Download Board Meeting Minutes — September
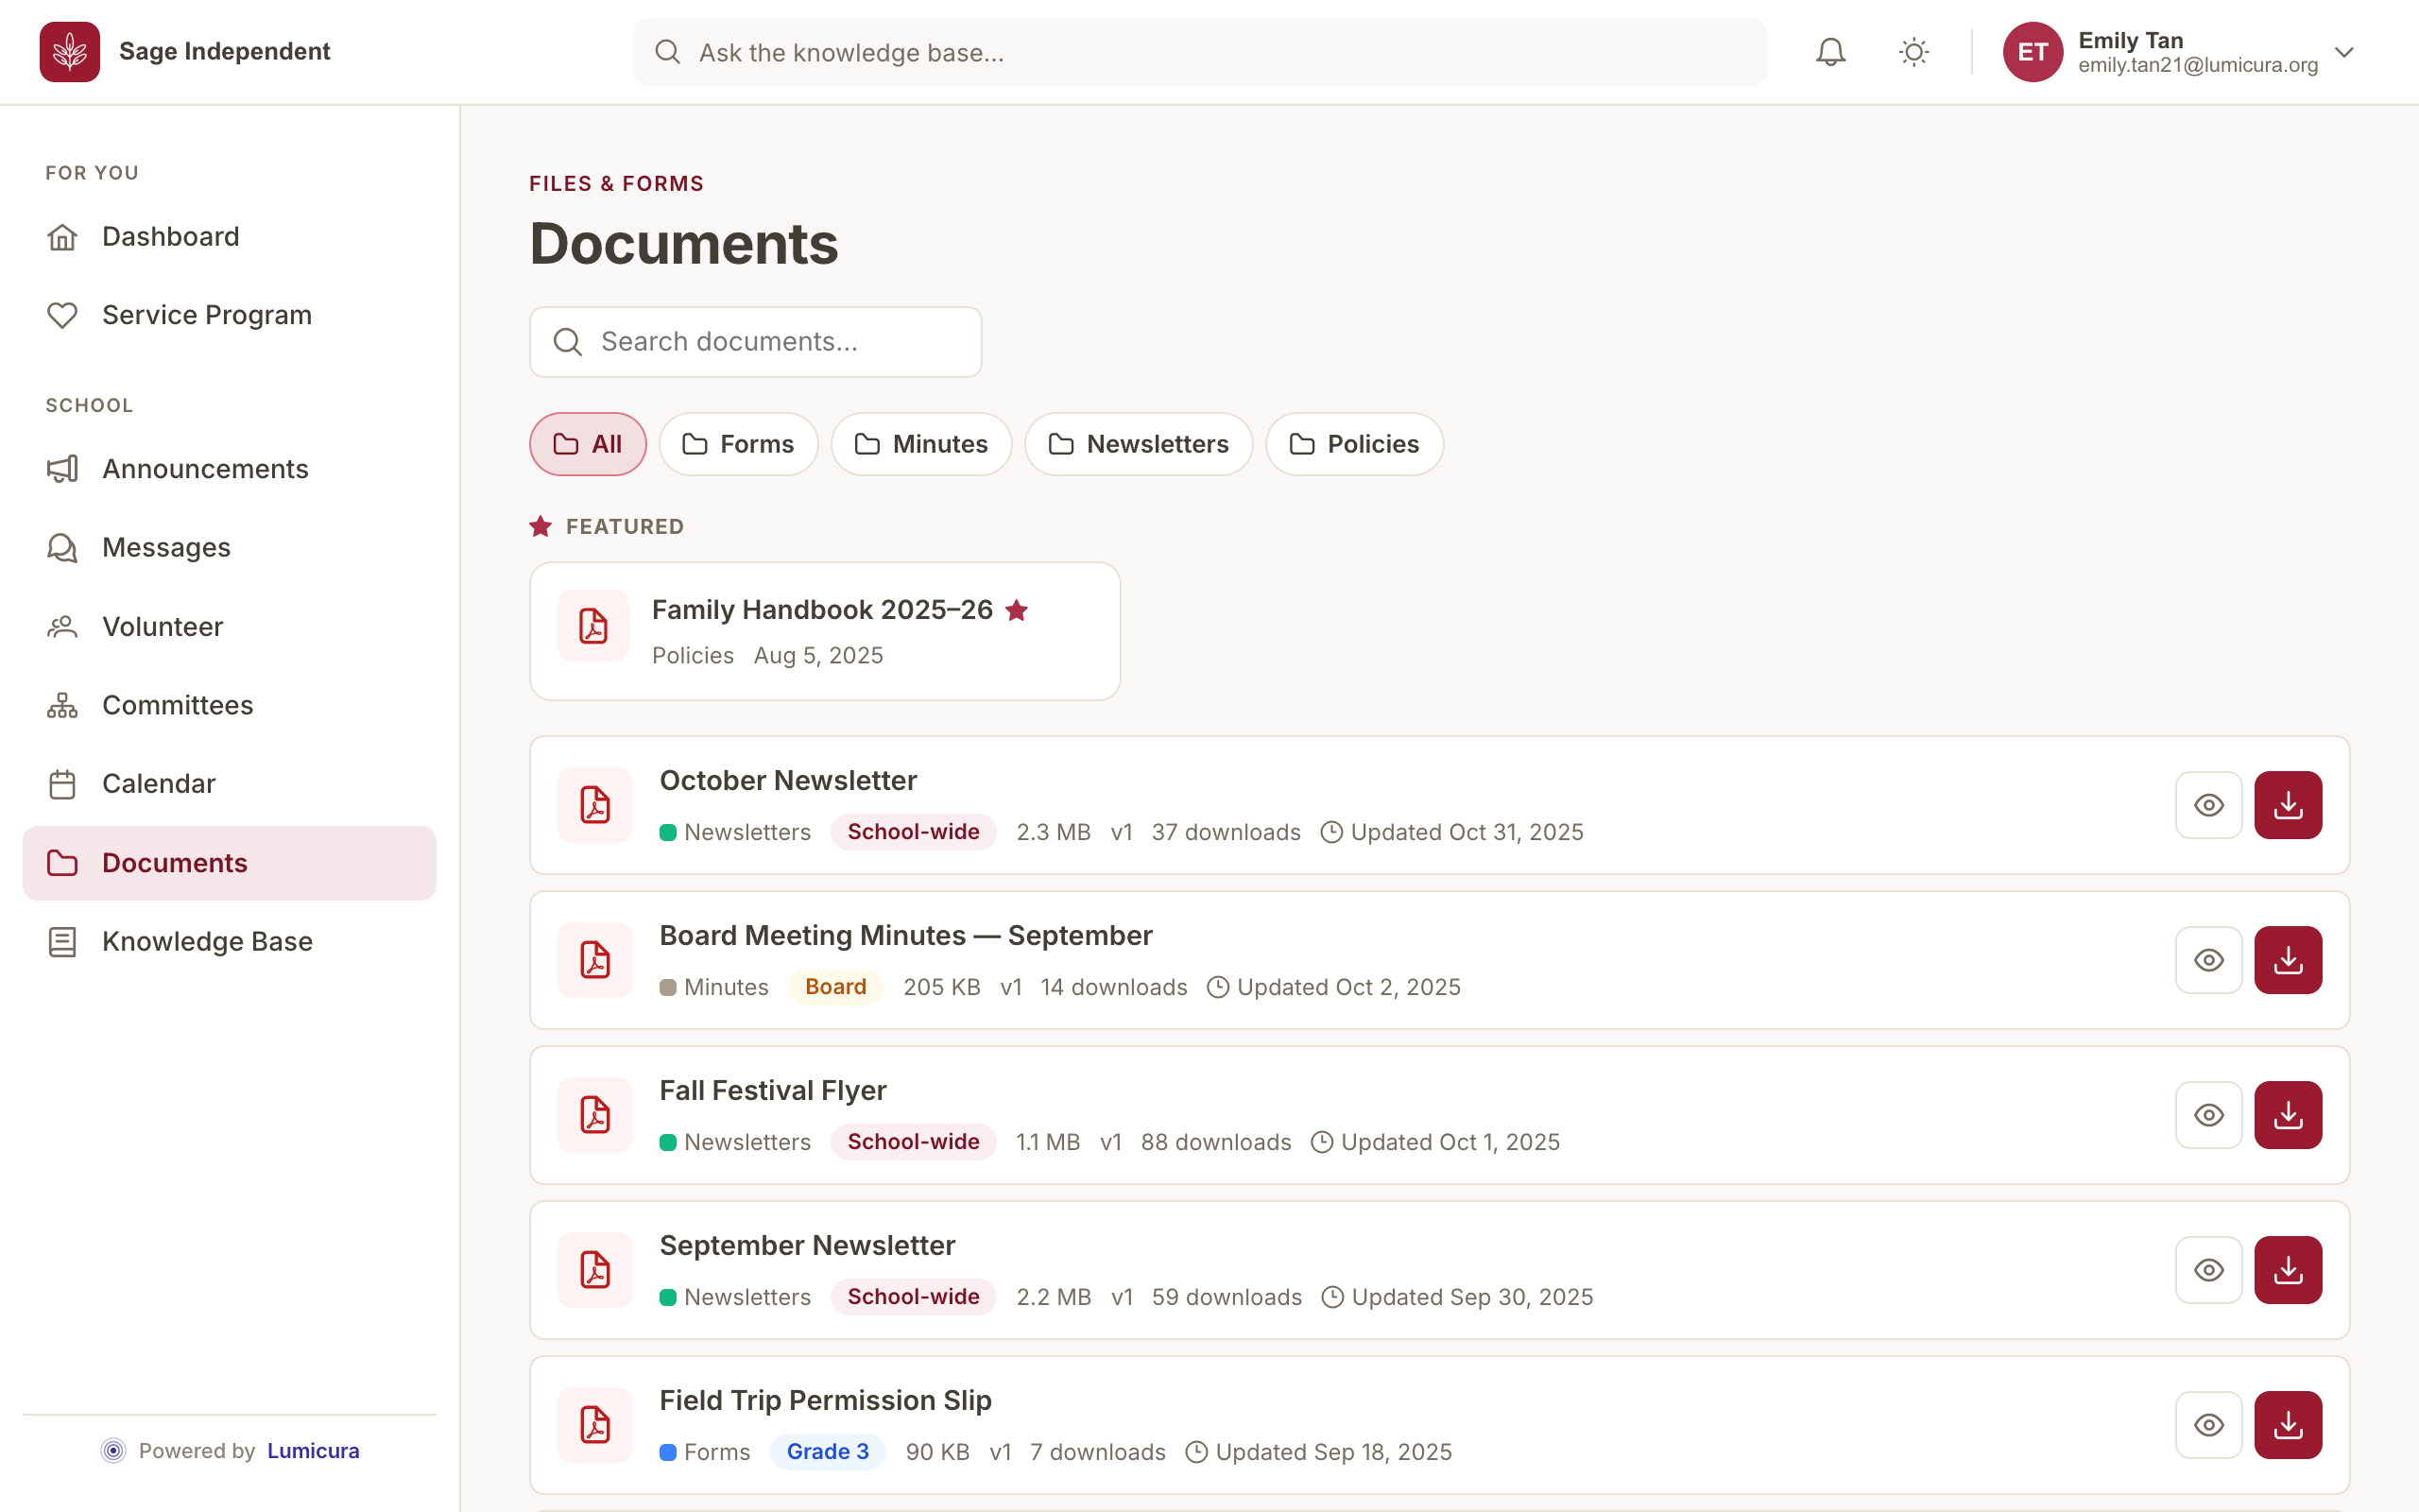Screen dimensions: 2419x1512 point(2288,960)
